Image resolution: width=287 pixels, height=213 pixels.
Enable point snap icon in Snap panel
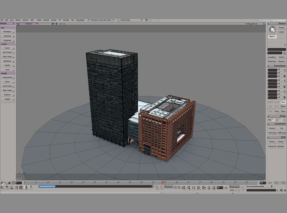[x=273, y=120]
